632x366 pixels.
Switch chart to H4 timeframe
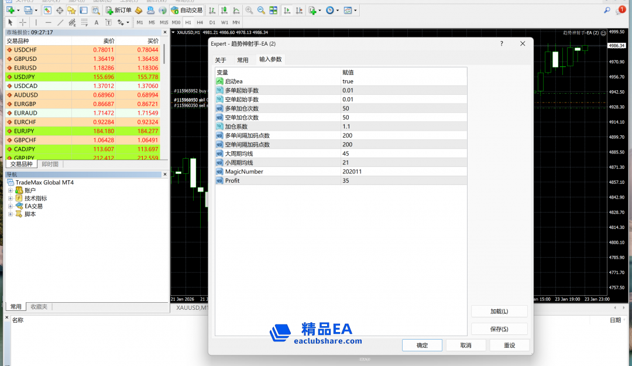coord(200,23)
